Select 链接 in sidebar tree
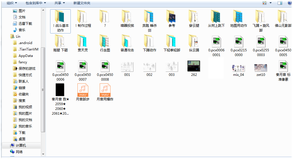Screen dimensions: 293x159 [x=19, y=88]
